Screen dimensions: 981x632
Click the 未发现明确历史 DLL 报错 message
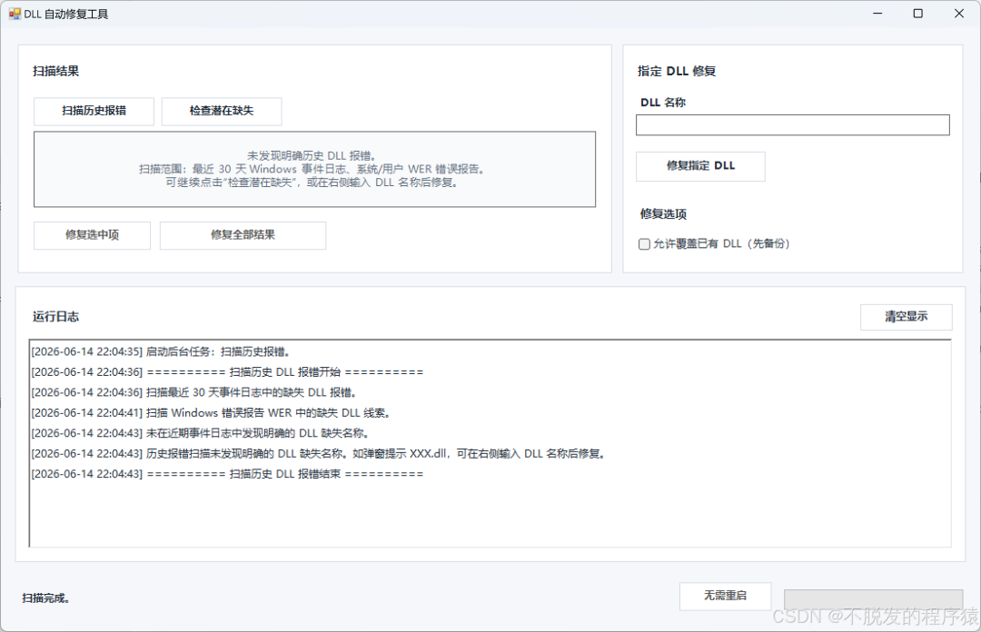(x=312, y=156)
